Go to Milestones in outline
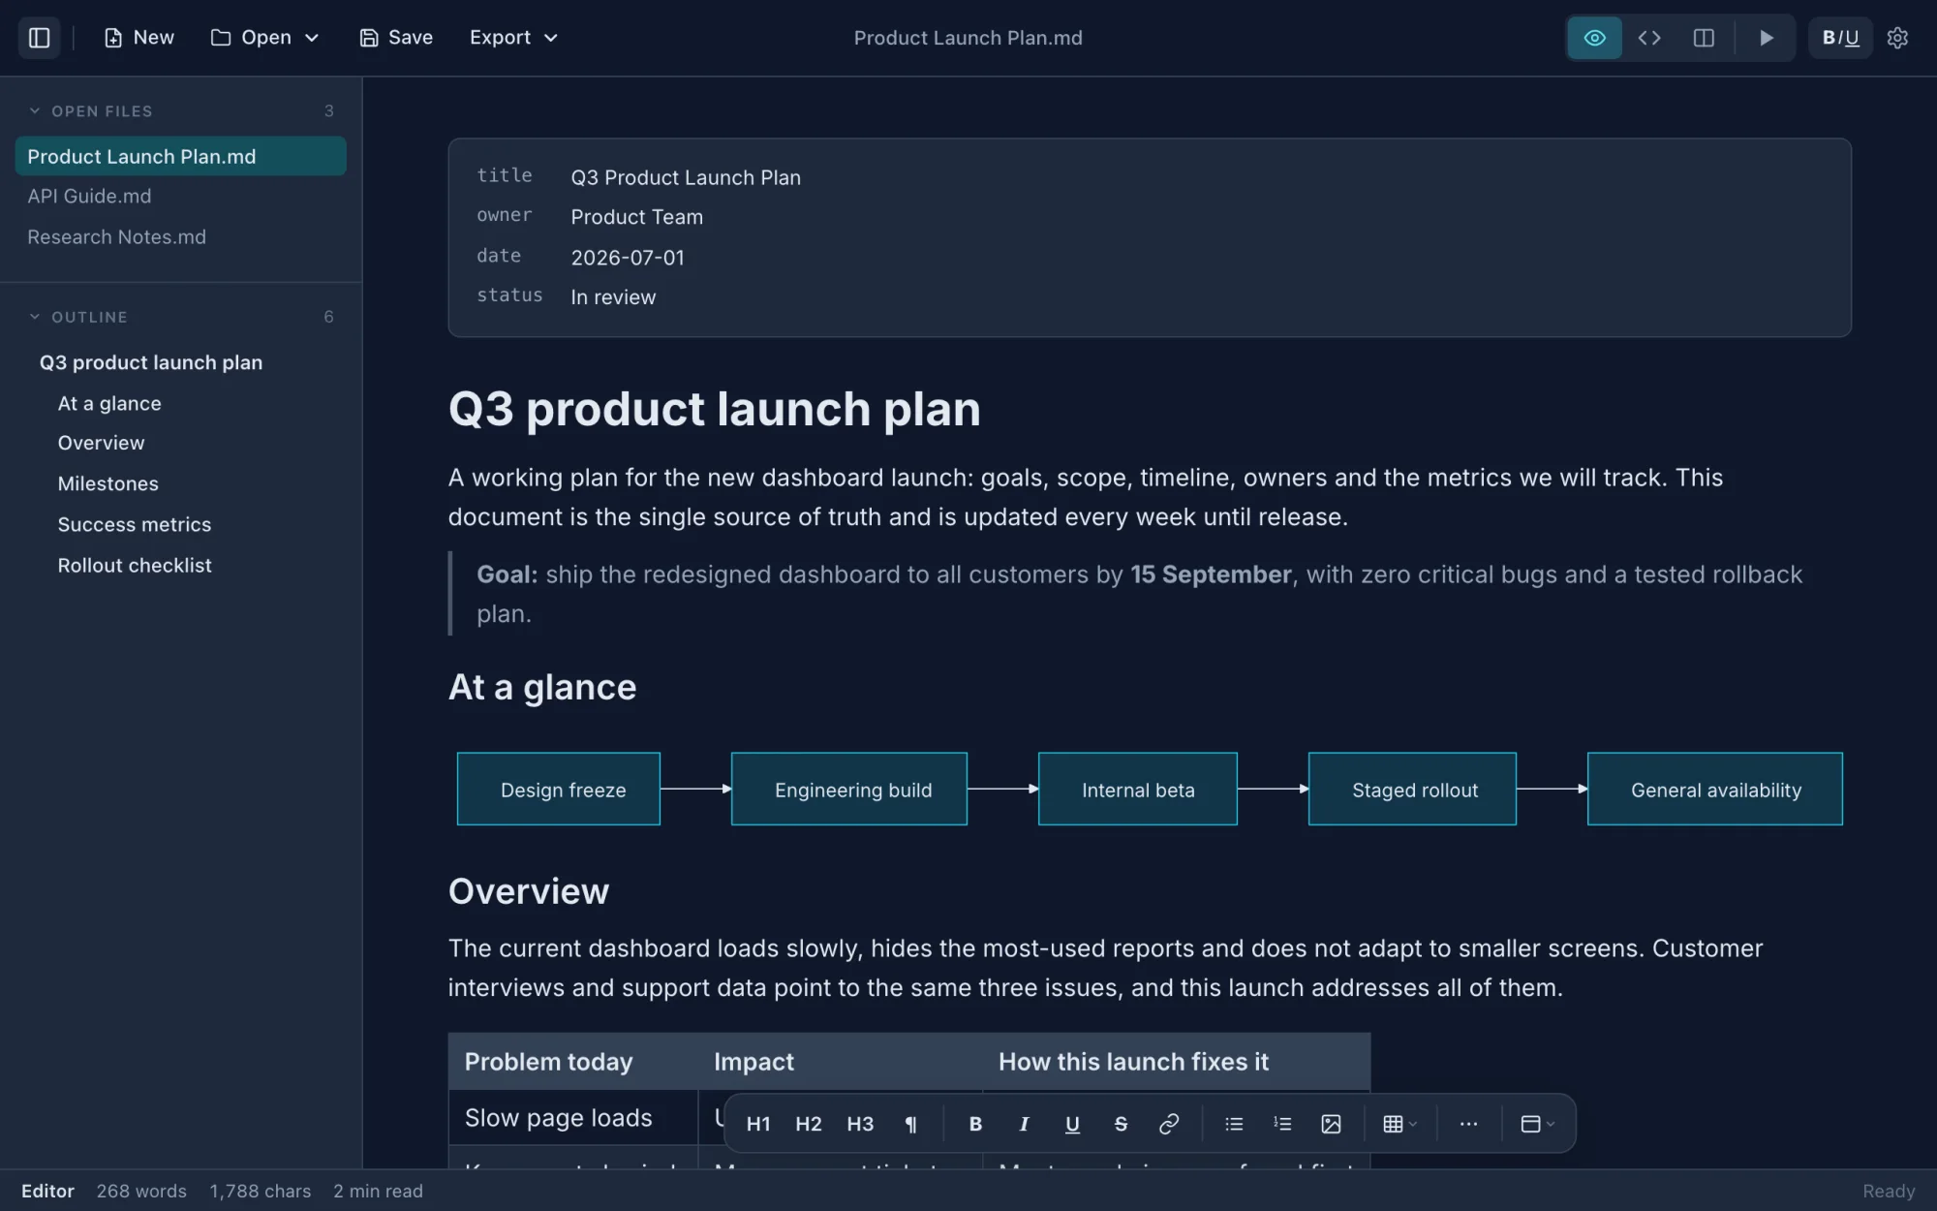1937x1211 pixels. point(108,483)
